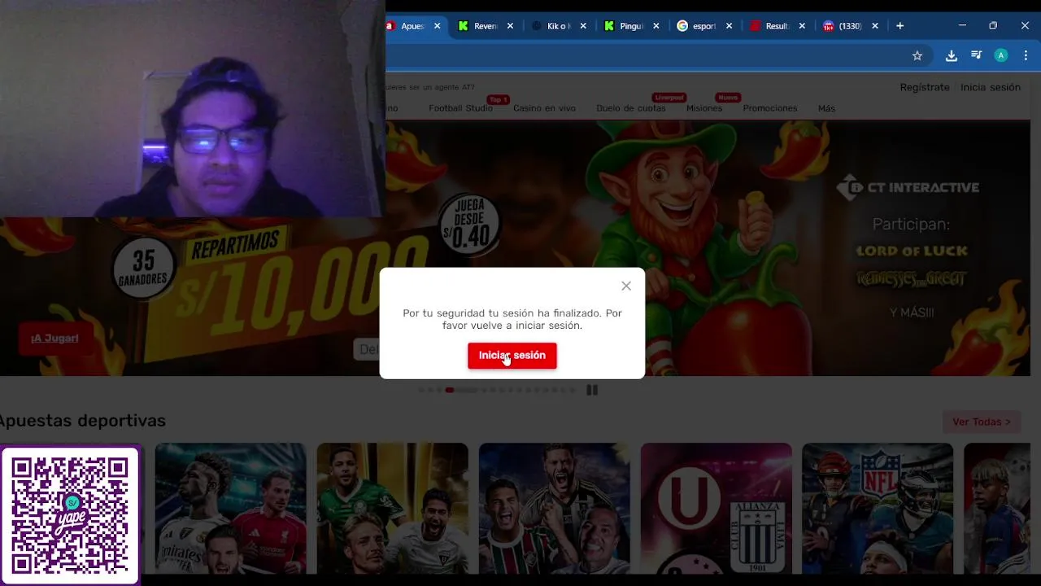The height and width of the screenshot is (586, 1041).
Task: Close the Pingui tab
Action: [656, 26]
